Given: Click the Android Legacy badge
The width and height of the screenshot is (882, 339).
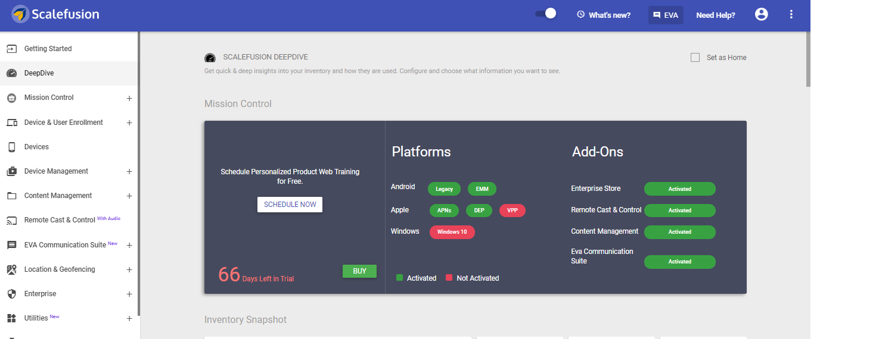Looking at the screenshot, I should tap(444, 189).
